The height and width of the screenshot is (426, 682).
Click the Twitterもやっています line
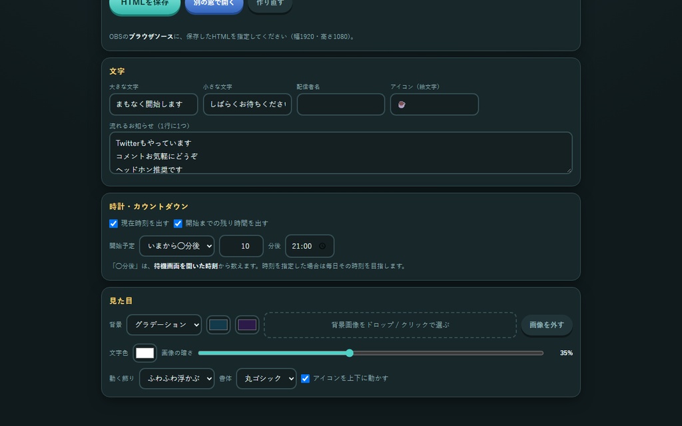click(x=154, y=143)
